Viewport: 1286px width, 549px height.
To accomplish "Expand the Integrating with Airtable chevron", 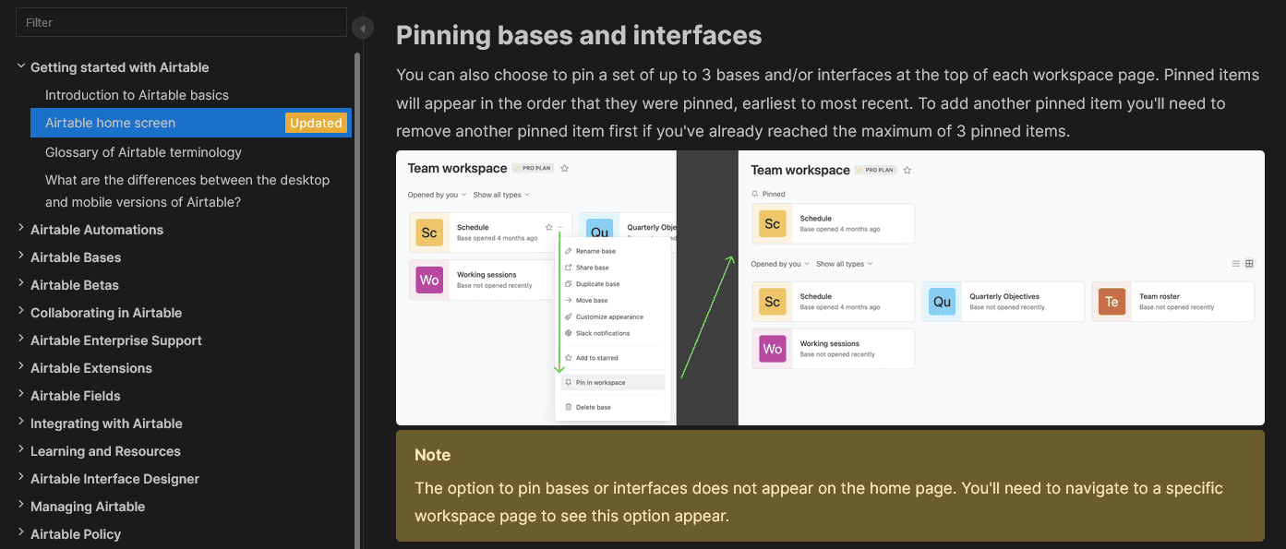I will click(x=21, y=423).
